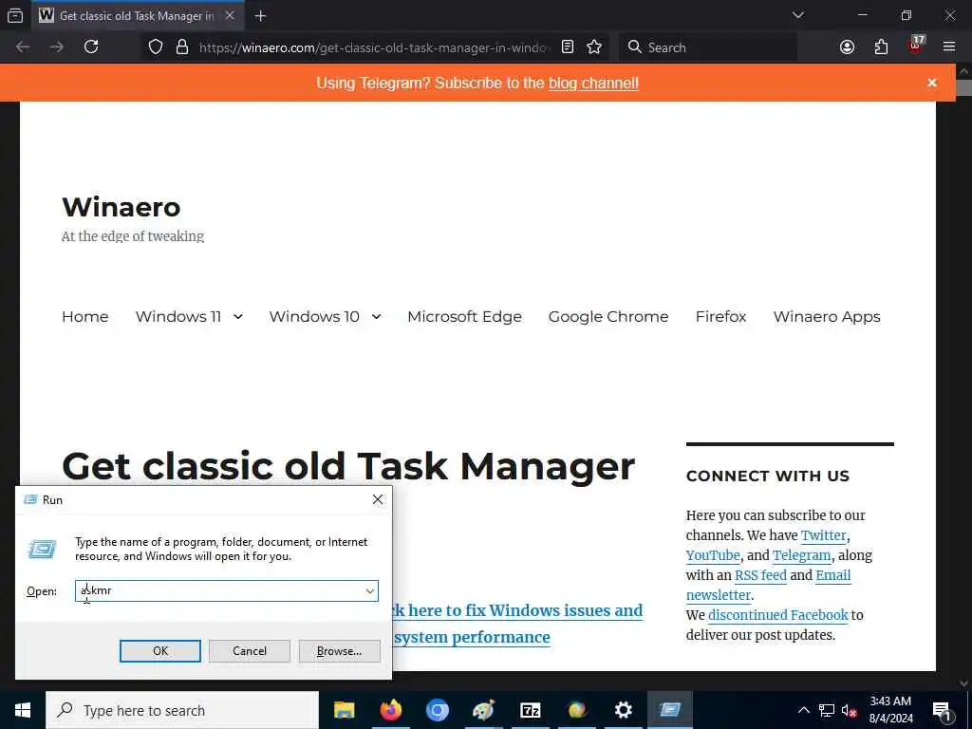Follow the discontinued Facebook link
Viewport: 972px width, 729px height.
coord(778,615)
